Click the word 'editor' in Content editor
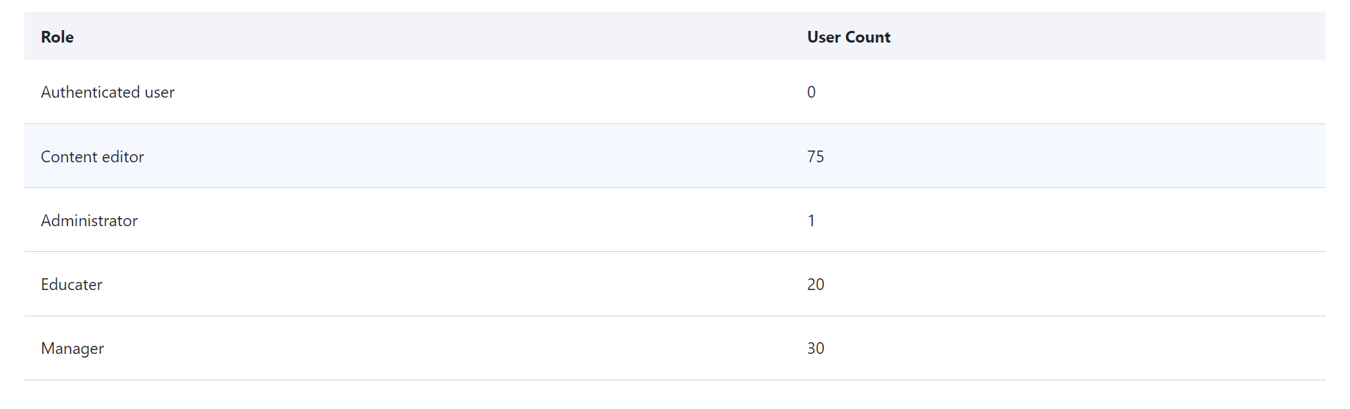The width and height of the screenshot is (1350, 409). click(x=123, y=156)
